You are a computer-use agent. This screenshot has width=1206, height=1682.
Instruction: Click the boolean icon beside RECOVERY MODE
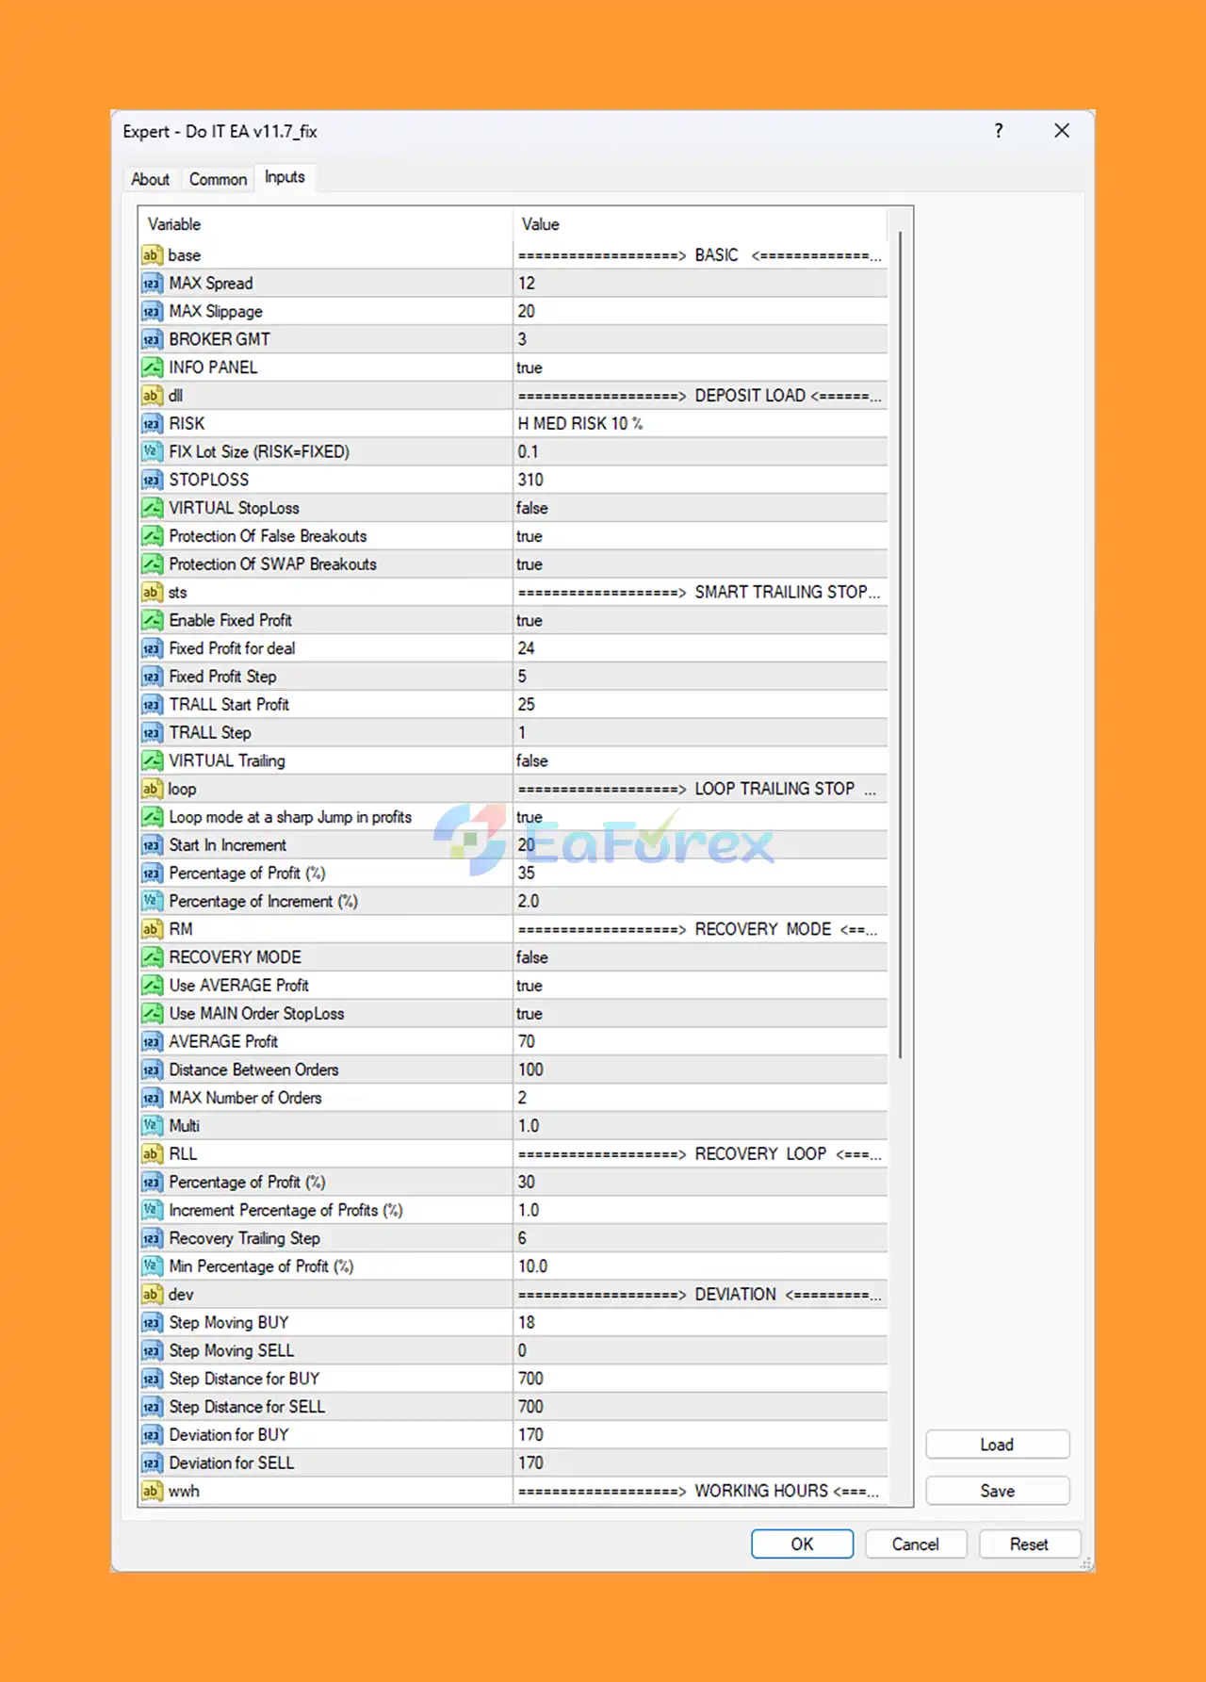(152, 957)
